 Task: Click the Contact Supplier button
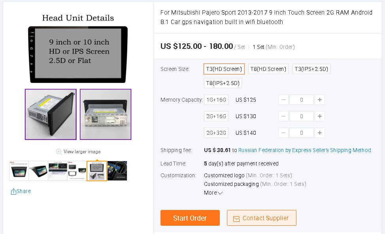261,218
